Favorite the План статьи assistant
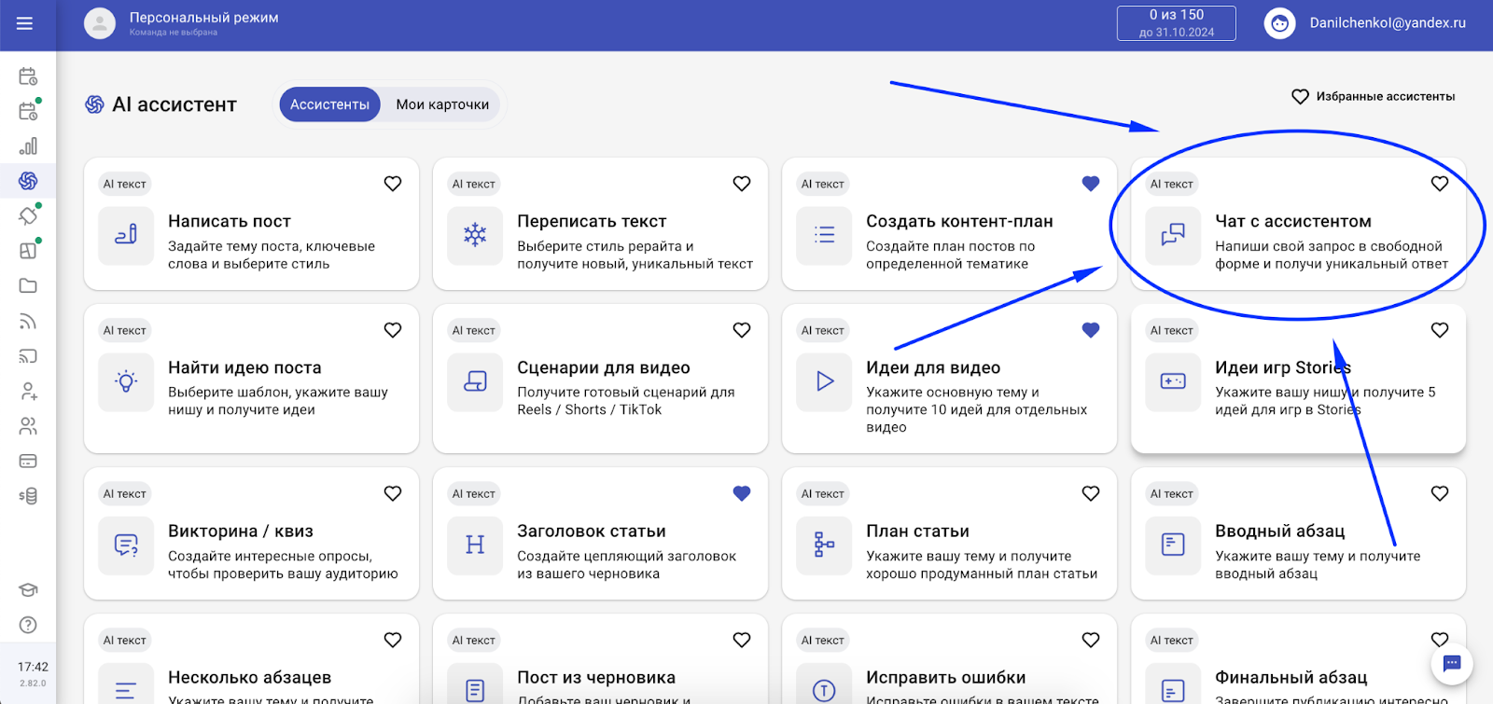Image resolution: width=1493 pixels, height=704 pixels. (1091, 493)
